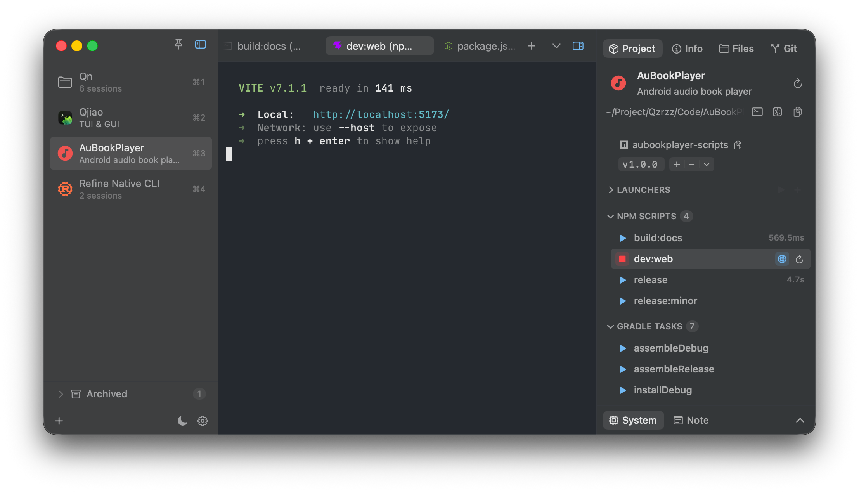This screenshot has width=859, height=492.
Task: Select the Qjiao workspace
Action: [x=131, y=118]
